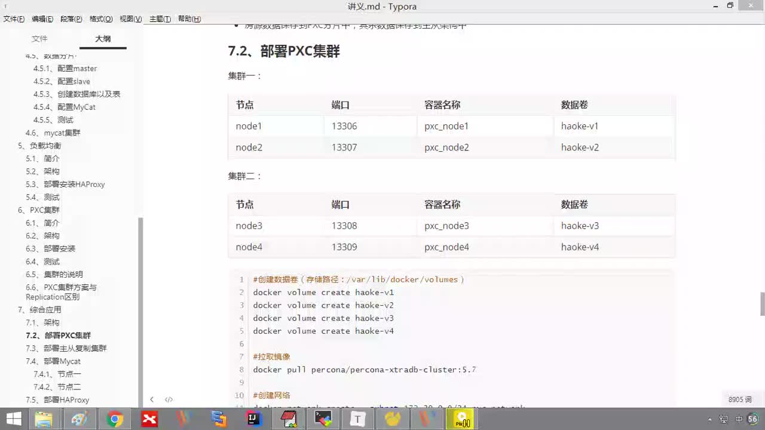The image size is (765, 430).
Task: Go to outline item 7.3、部署主从复制集群
Action: pyautogui.click(x=66, y=348)
